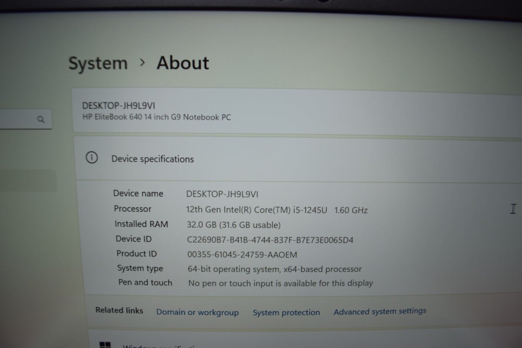This screenshot has width=522, height=348.
Task: Click the Pen and touch label
Action: coord(145,283)
